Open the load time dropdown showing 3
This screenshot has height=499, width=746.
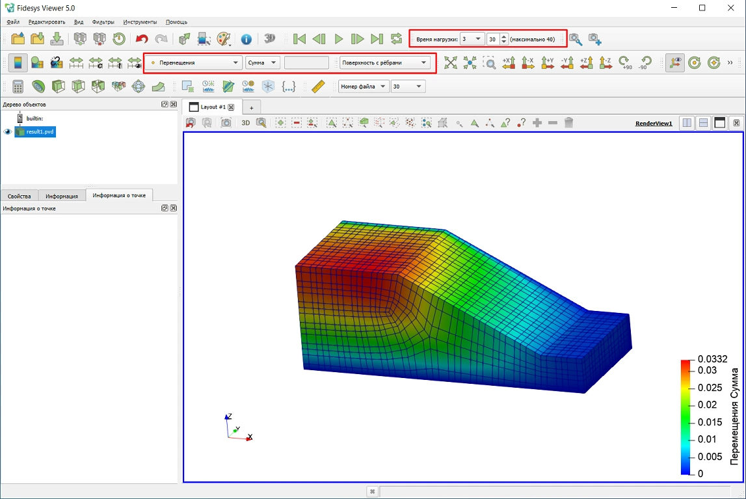tap(472, 39)
